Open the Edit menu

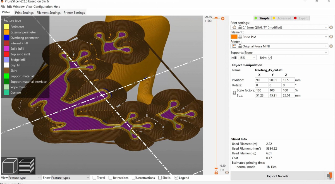[9, 6]
